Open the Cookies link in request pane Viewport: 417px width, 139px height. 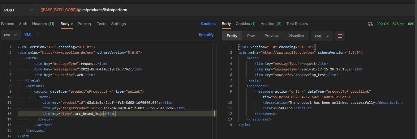[208, 24]
